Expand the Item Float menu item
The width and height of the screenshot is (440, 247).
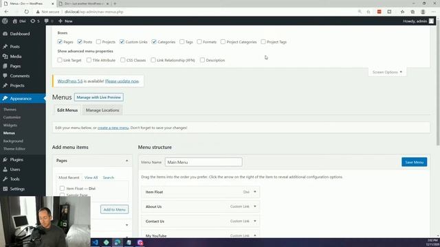tap(255, 192)
